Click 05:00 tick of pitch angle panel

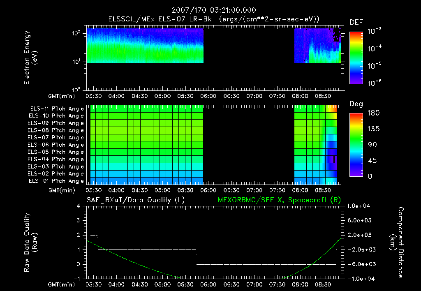click(162, 190)
